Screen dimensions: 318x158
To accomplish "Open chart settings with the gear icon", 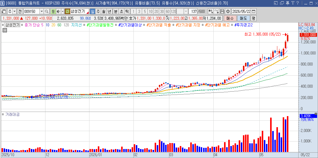I will click(x=228, y=11).
